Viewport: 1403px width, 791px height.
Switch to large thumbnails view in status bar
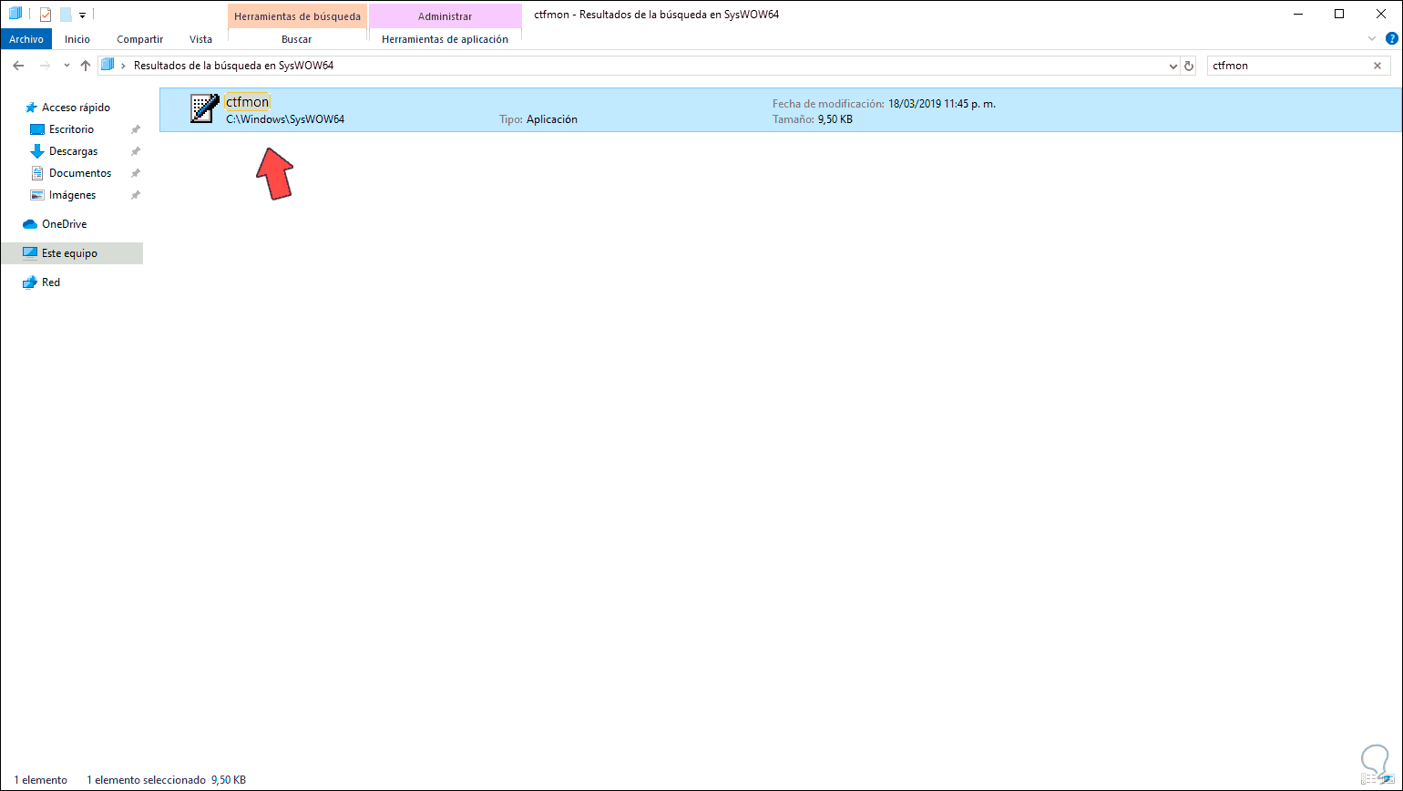[1388, 779]
